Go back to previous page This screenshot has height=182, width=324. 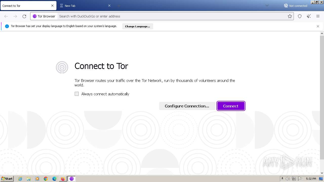6,16
